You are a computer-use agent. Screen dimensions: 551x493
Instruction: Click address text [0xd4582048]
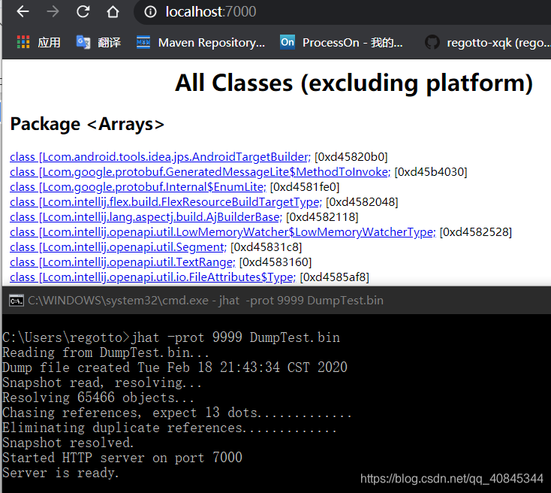pyautogui.click(x=362, y=202)
